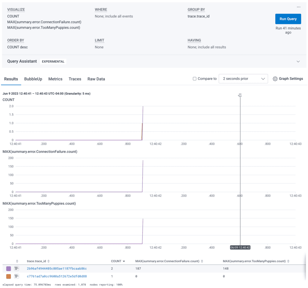308x288 pixels.
Task: Click the pin marker icon above the graph
Action: click(x=240, y=95)
